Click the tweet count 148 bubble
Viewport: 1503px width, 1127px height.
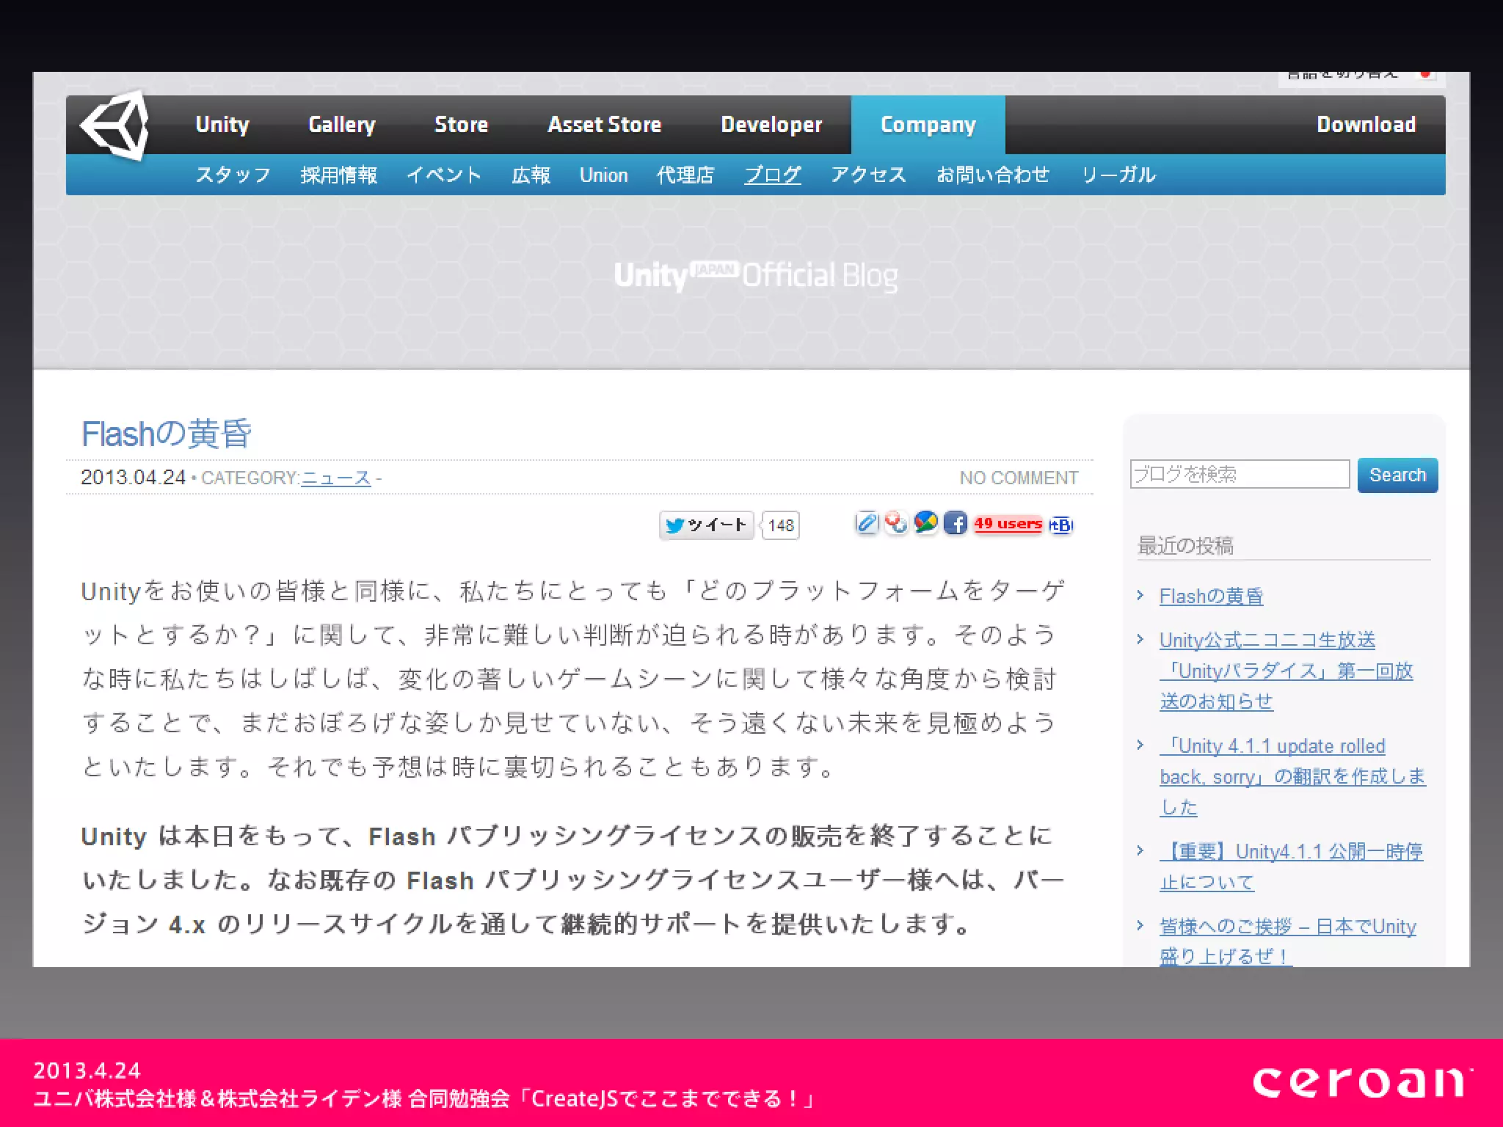[x=781, y=525]
